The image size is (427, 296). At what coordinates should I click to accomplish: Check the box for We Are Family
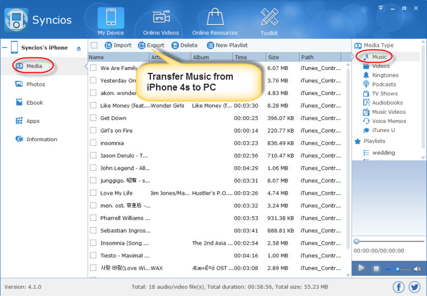tap(93, 68)
